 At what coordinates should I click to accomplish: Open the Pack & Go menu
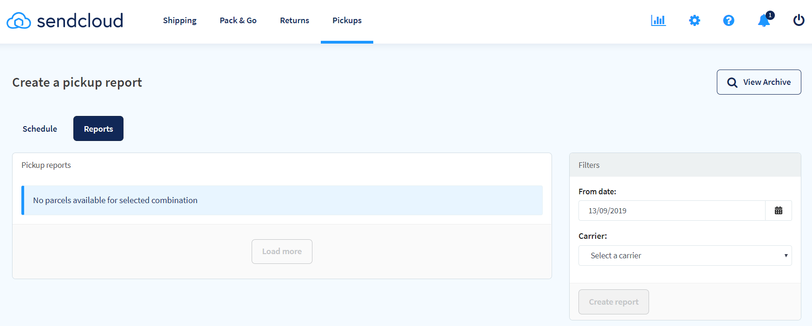(238, 20)
